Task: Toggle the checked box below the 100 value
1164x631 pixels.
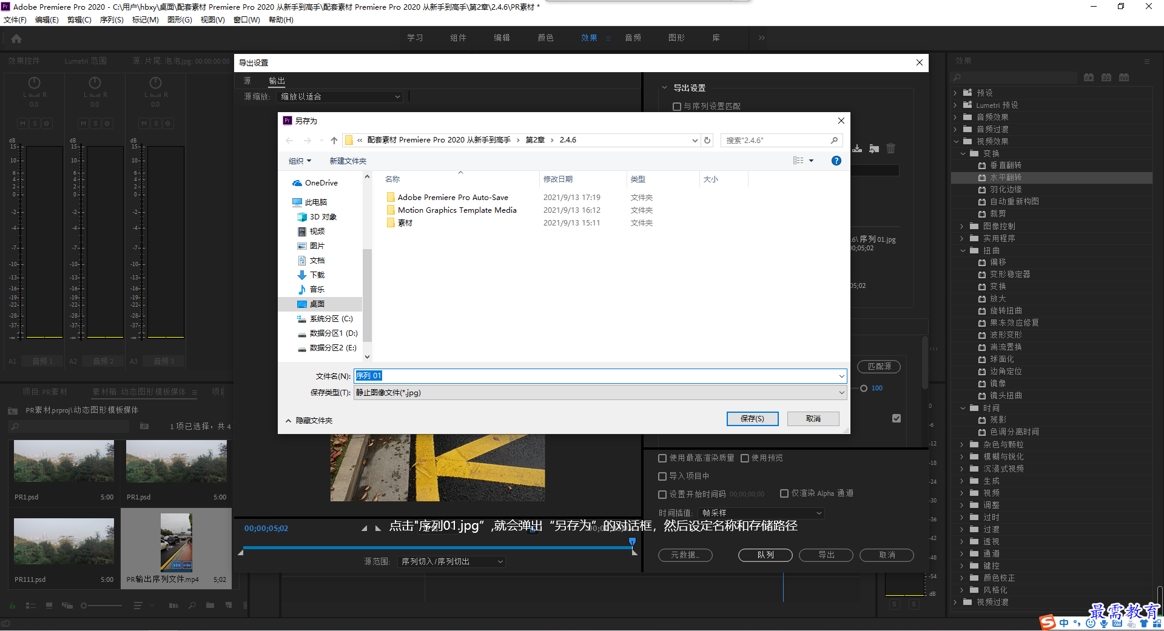Action: [897, 418]
